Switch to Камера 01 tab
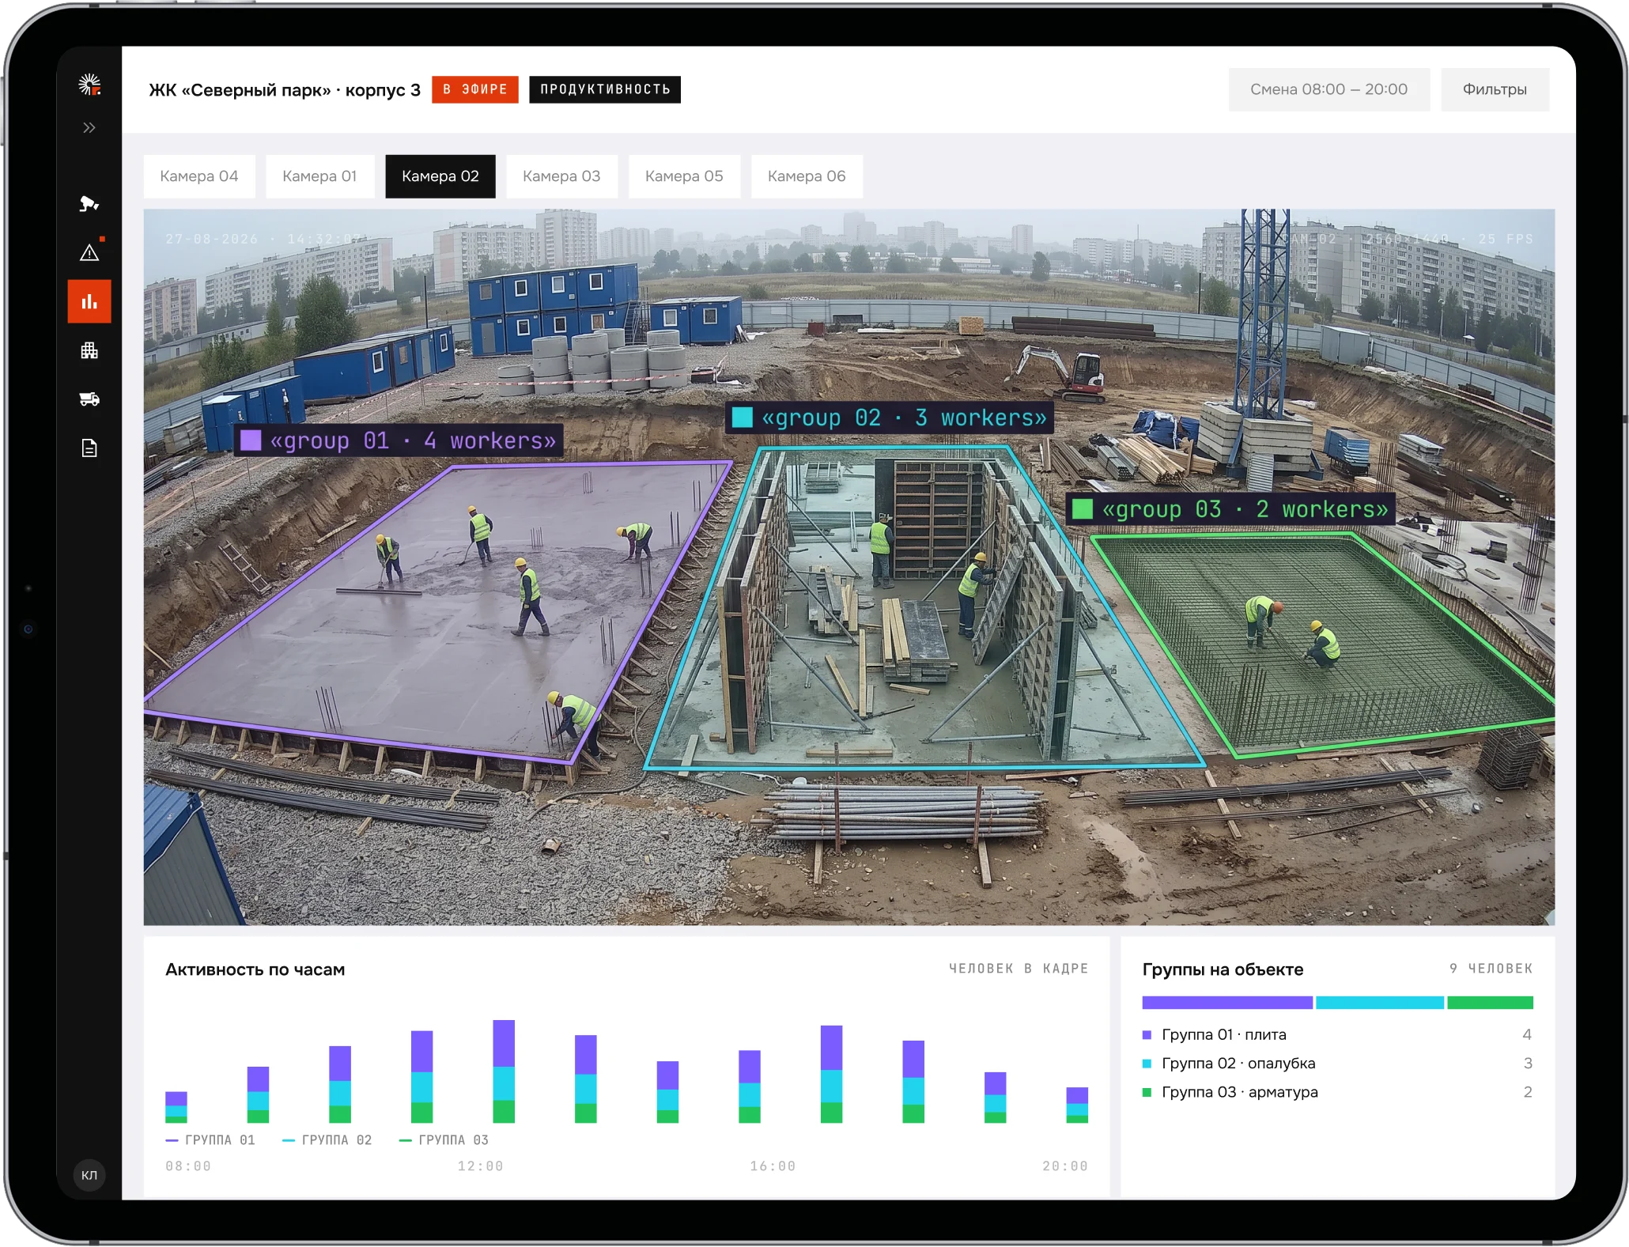 tap(319, 176)
